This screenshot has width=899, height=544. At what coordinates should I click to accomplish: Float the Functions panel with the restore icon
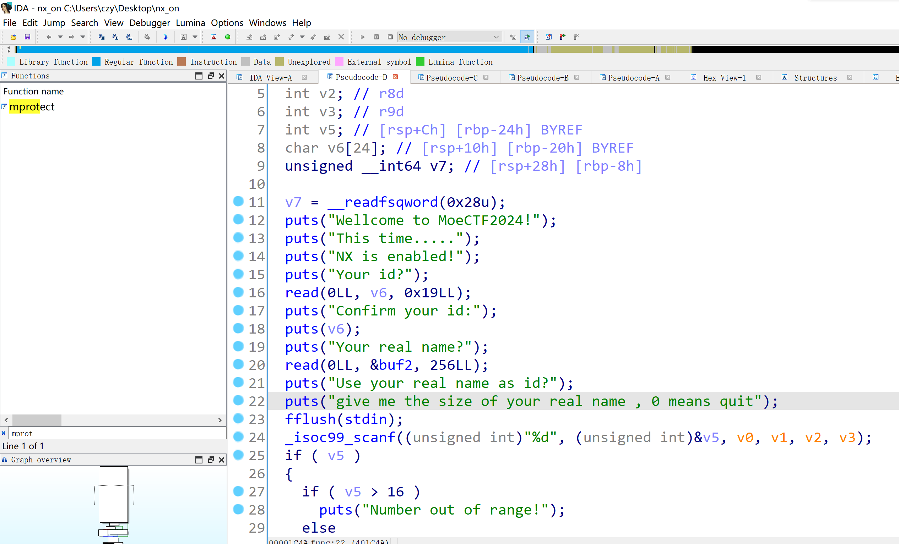[x=211, y=76]
